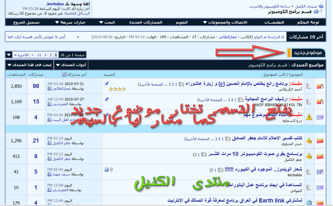Click تسجيل الخروج to log out

pos(27,22)
